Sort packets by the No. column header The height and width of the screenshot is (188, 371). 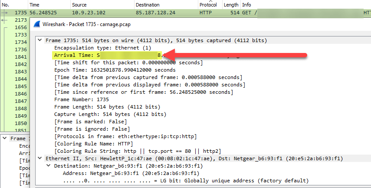pyautogui.click(x=7, y=4)
